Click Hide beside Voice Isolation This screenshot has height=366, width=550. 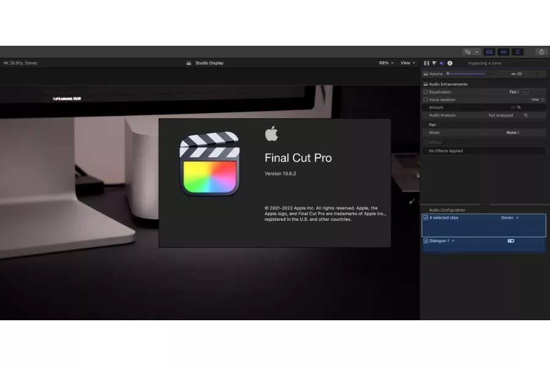click(535, 100)
